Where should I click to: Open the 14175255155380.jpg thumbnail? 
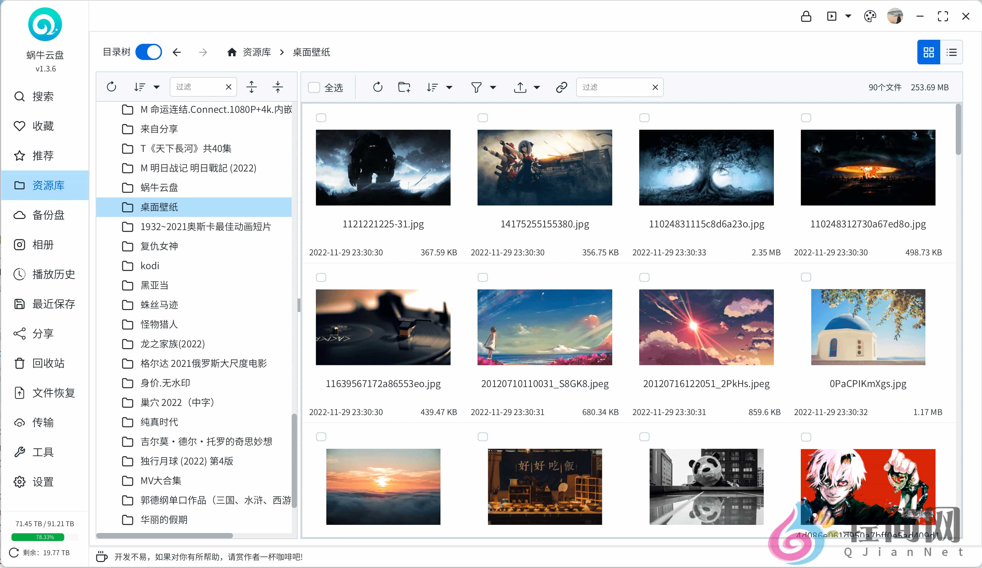tap(545, 168)
